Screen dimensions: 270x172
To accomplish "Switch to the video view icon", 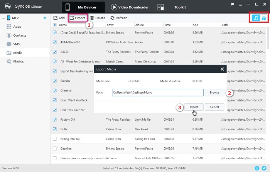I will tap(263, 18).
